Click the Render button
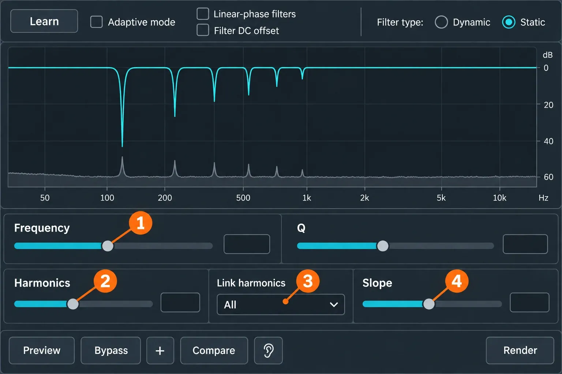Viewport: 562px width, 374px height. [x=520, y=351]
